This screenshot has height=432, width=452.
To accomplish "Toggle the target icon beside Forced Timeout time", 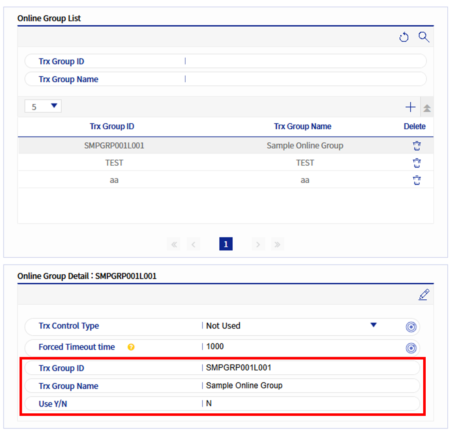I will (x=411, y=348).
